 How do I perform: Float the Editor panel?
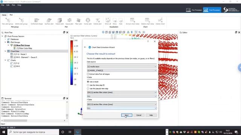click(x=236, y=32)
